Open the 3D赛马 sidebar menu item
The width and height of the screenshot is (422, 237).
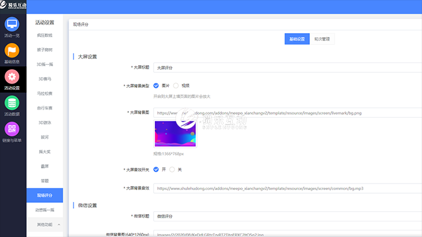pos(45,79)
